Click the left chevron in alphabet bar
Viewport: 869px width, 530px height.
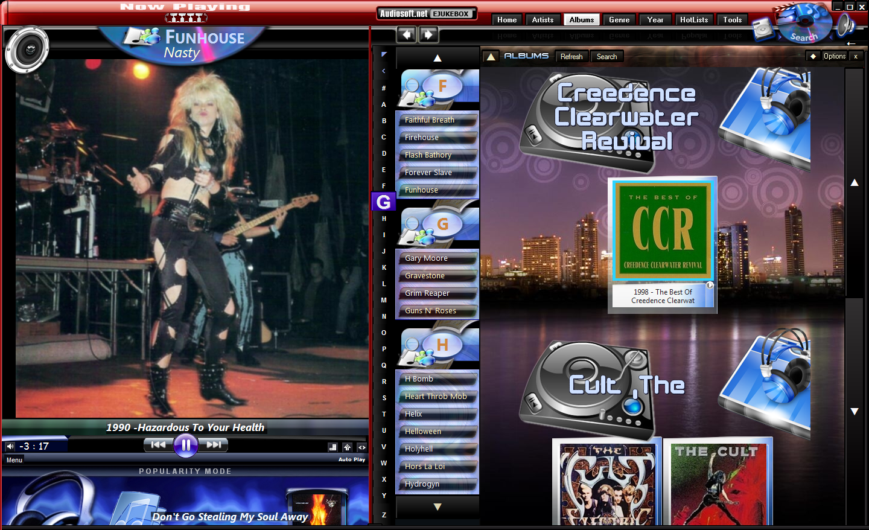384,71
